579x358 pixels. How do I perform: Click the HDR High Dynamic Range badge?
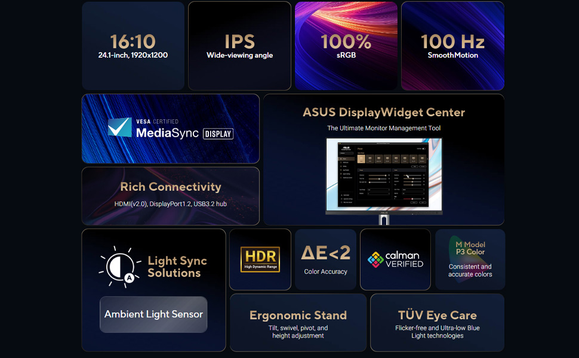pos(260,260)
